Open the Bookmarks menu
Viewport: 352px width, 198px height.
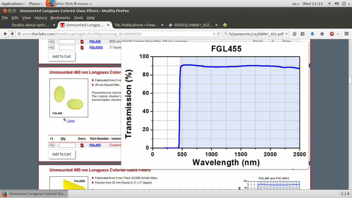pyautogui.click(x=60, y=18)
